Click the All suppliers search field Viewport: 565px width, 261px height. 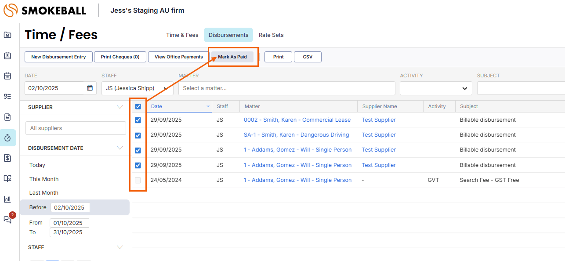[x=76, y=128]
